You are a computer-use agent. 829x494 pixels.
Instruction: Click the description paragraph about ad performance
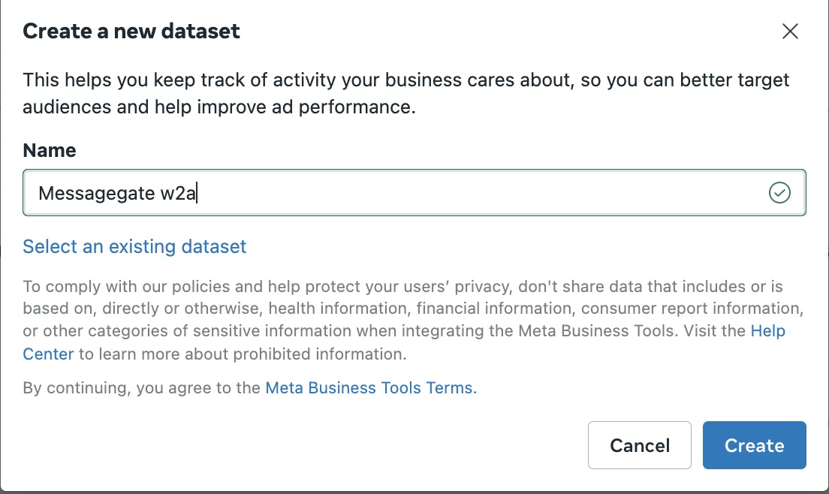coord(405,93)
